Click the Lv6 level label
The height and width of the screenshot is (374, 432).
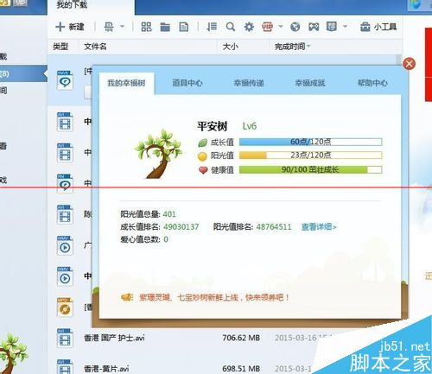point(250,126)
